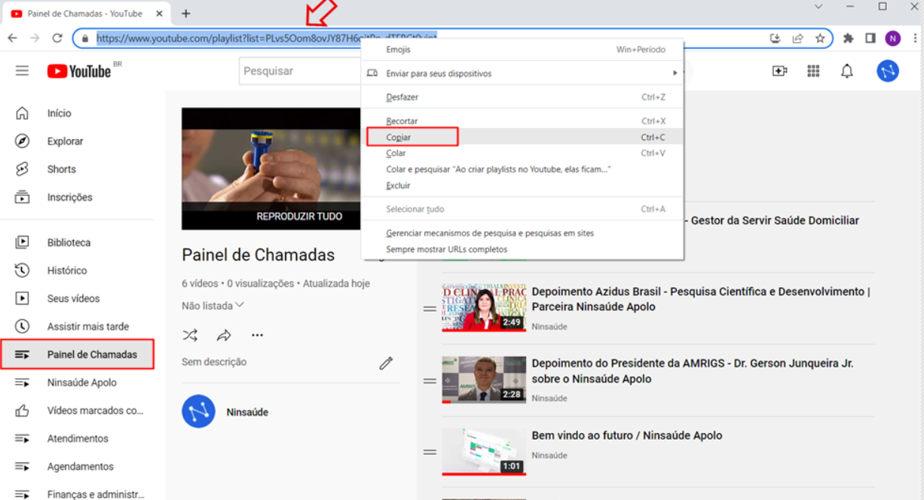
Task: Toggle the Chrome side panel icon
Action: click(870, 38)
